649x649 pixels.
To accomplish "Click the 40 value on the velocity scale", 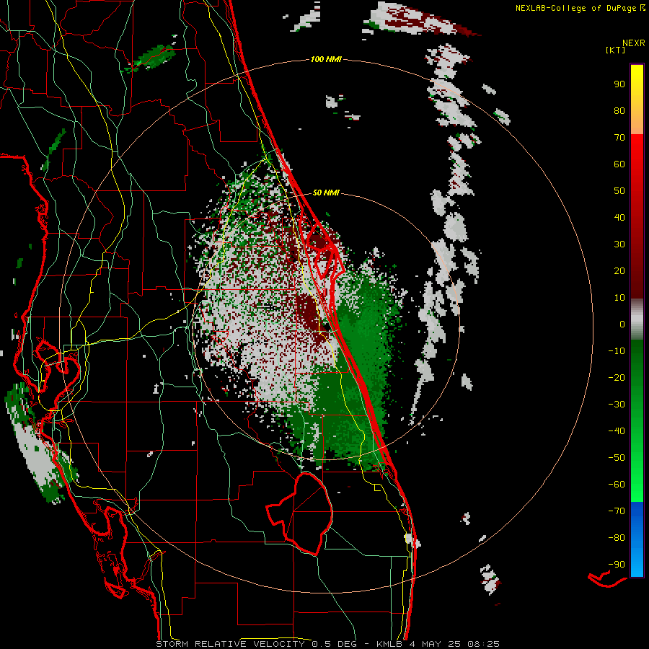I will click(619, 218).
